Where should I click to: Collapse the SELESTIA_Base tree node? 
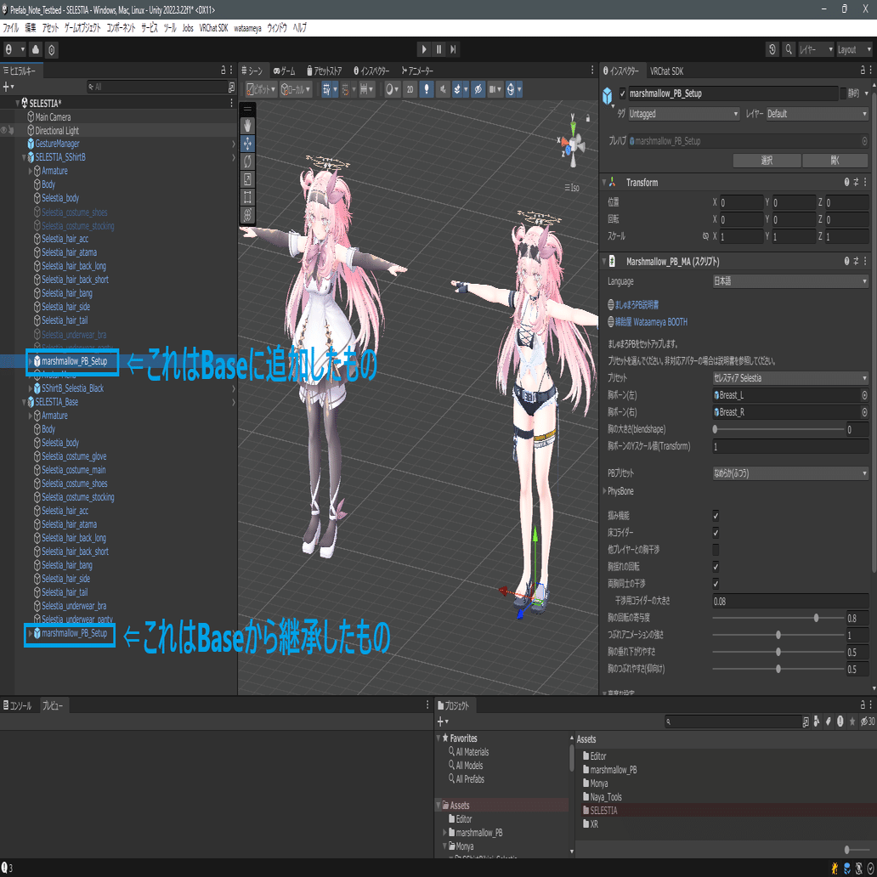tap(24, 402)
